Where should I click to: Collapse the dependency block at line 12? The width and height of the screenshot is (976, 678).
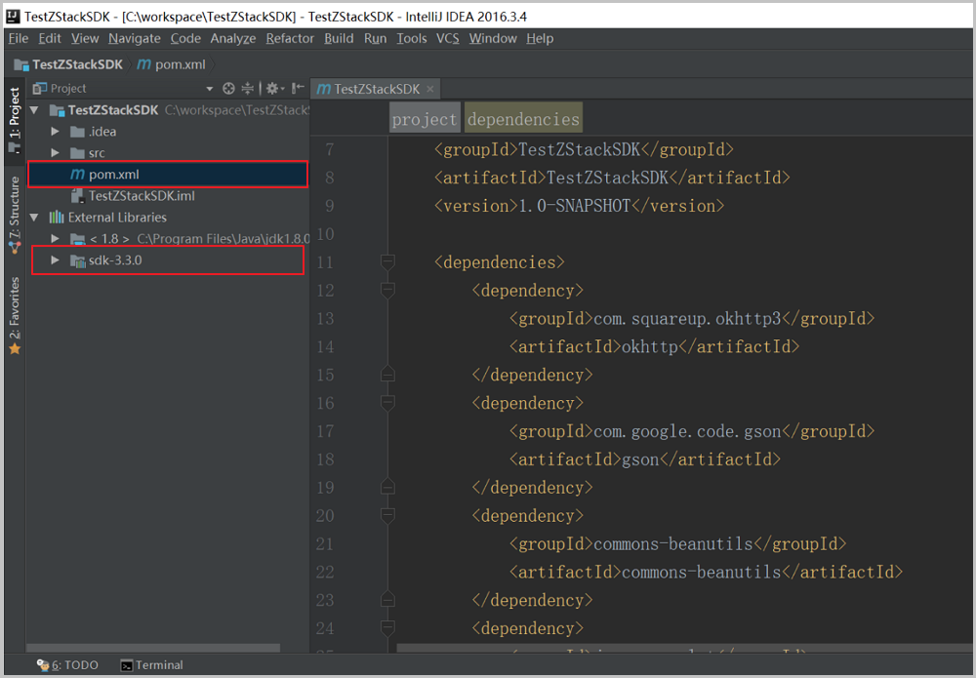click(x=387, y=290)
